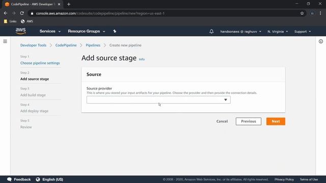Click 'Add deploy stage' step label

[x=34, y=111]
